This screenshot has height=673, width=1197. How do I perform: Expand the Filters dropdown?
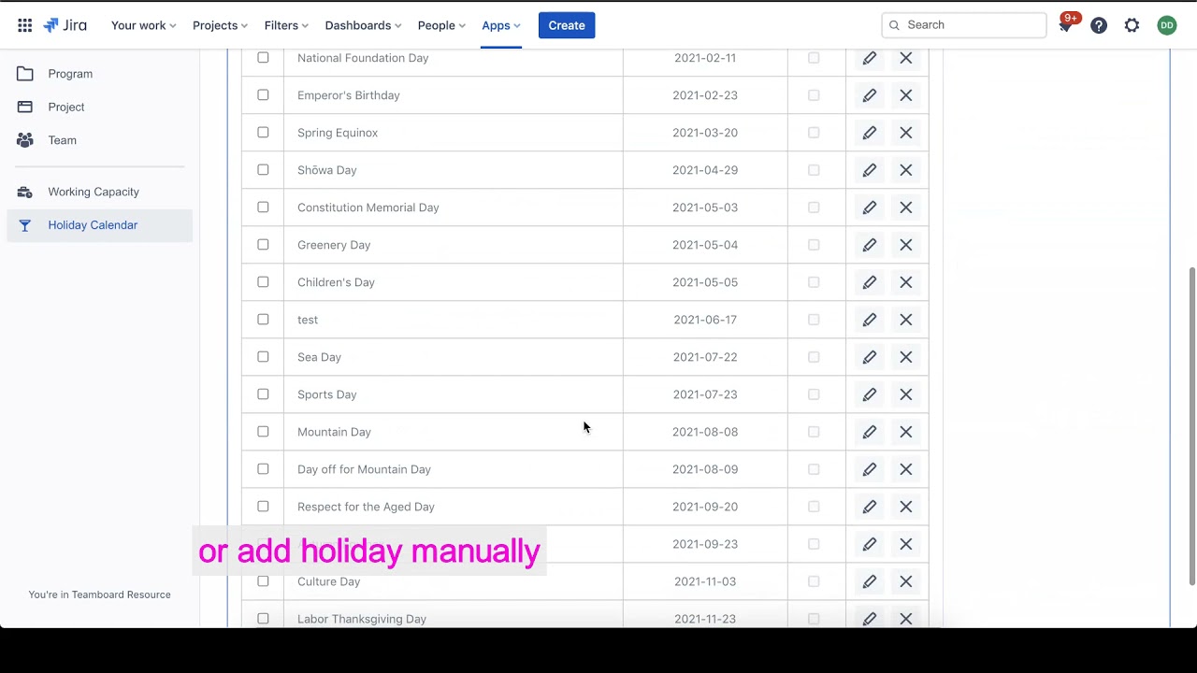click(288, 25)
